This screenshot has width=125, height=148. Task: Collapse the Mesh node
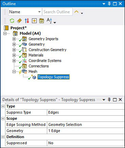point(14,71)
